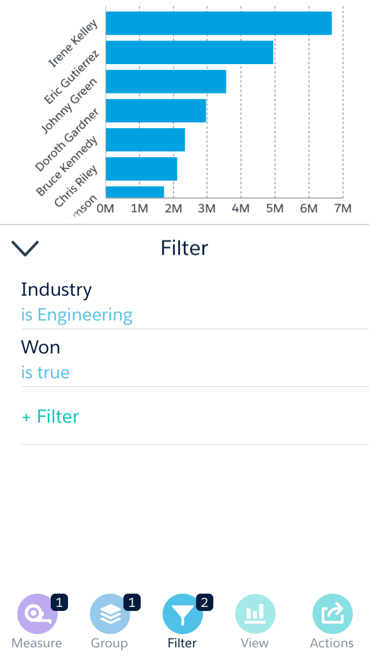The width and height of the screenshot is (369, 656).
Task: Open the Group layers icon
Action: point(110,614)
